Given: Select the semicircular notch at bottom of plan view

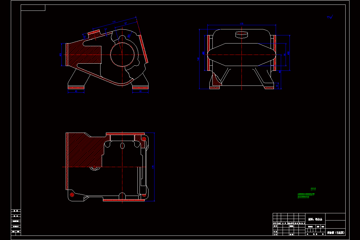Looking at the screenshot, I should (x=122, y=196).
